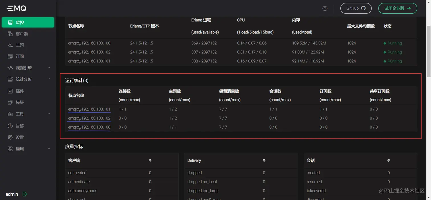The image size is (431, 200).
Task: Click the 模块 sidebar icon
Action: [10, 102]
